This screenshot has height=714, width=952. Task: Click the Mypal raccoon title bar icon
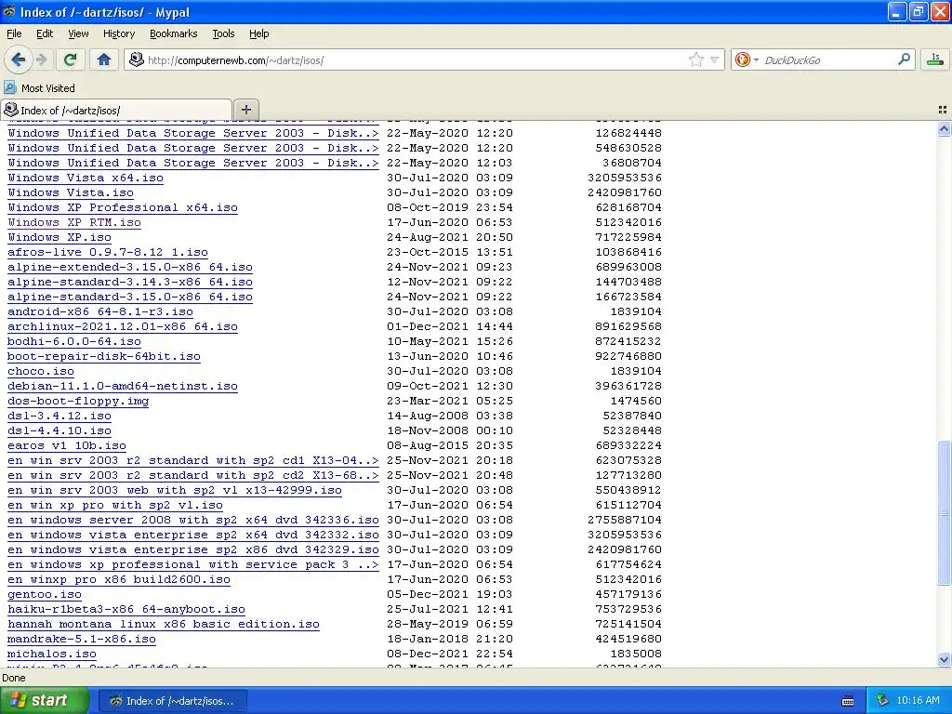tap(9, 11)
